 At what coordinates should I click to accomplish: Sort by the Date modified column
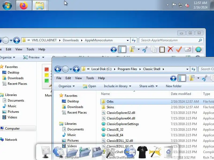point(181,94)
